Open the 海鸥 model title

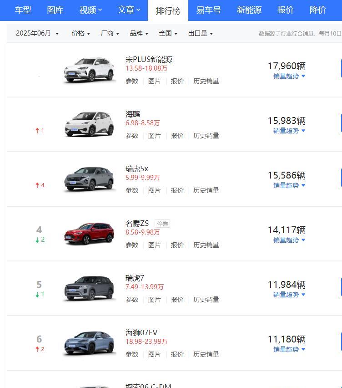tap(133, 114)
